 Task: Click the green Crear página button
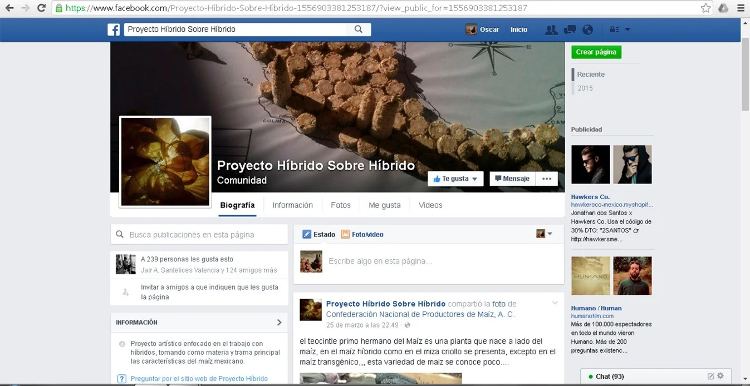pyautogui.click(x=596, y=52)
